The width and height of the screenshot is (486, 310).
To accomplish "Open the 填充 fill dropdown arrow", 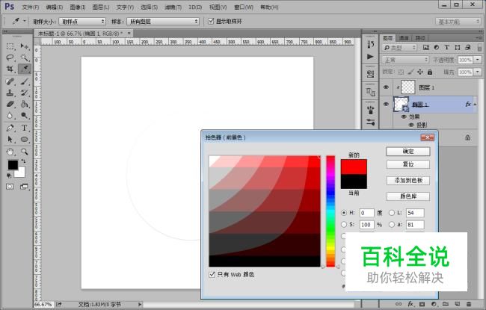I will click(x=478, y=72).
